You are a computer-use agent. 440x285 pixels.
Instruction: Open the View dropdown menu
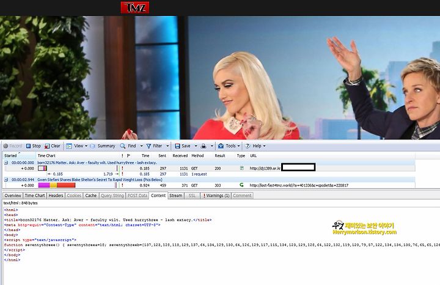point(76,146)
